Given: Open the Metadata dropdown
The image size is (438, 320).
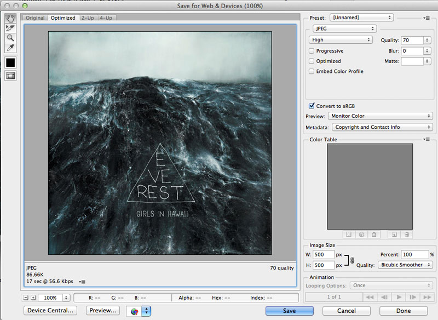Looking at the screenshot, I should [381, 127].
